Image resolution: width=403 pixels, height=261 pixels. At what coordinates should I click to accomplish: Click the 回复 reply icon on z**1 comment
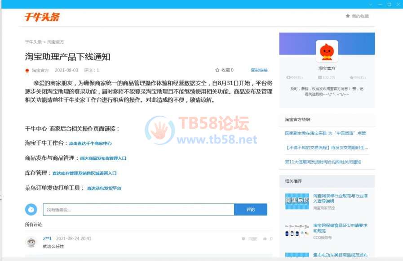click(x=244, y=239)
